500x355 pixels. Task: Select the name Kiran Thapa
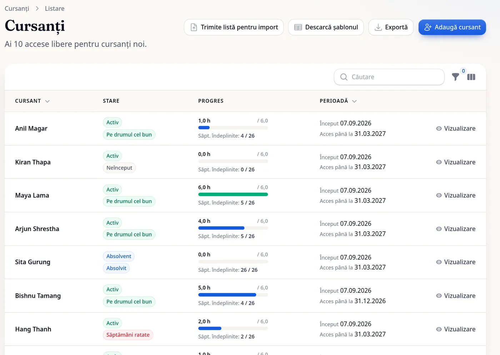coord(33,162)
